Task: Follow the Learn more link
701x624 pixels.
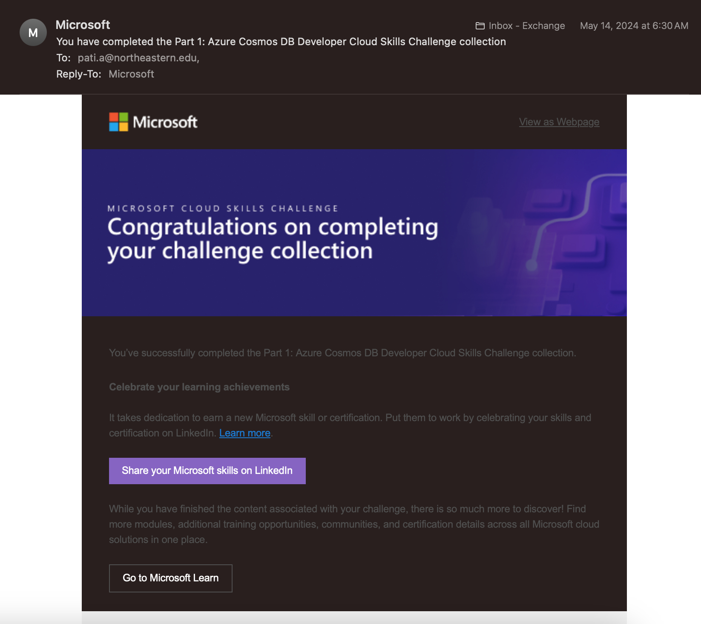Action: click(245, 433)
